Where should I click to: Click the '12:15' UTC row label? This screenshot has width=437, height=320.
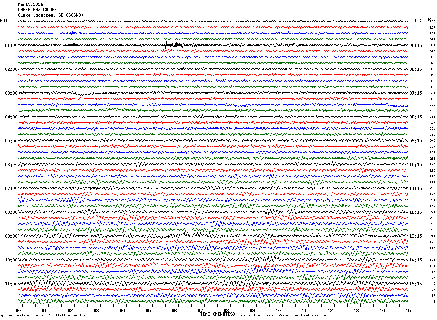(x=416, y=212)
